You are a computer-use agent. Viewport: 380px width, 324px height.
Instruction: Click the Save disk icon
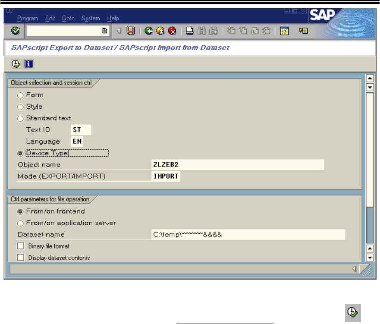[130, 31]
